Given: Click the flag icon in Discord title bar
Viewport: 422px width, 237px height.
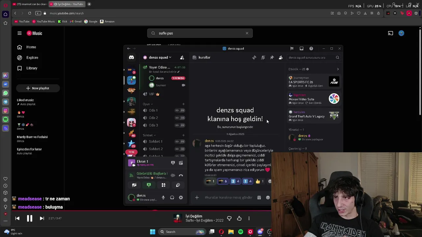Looking at the screenshot, I should (292, 48).
